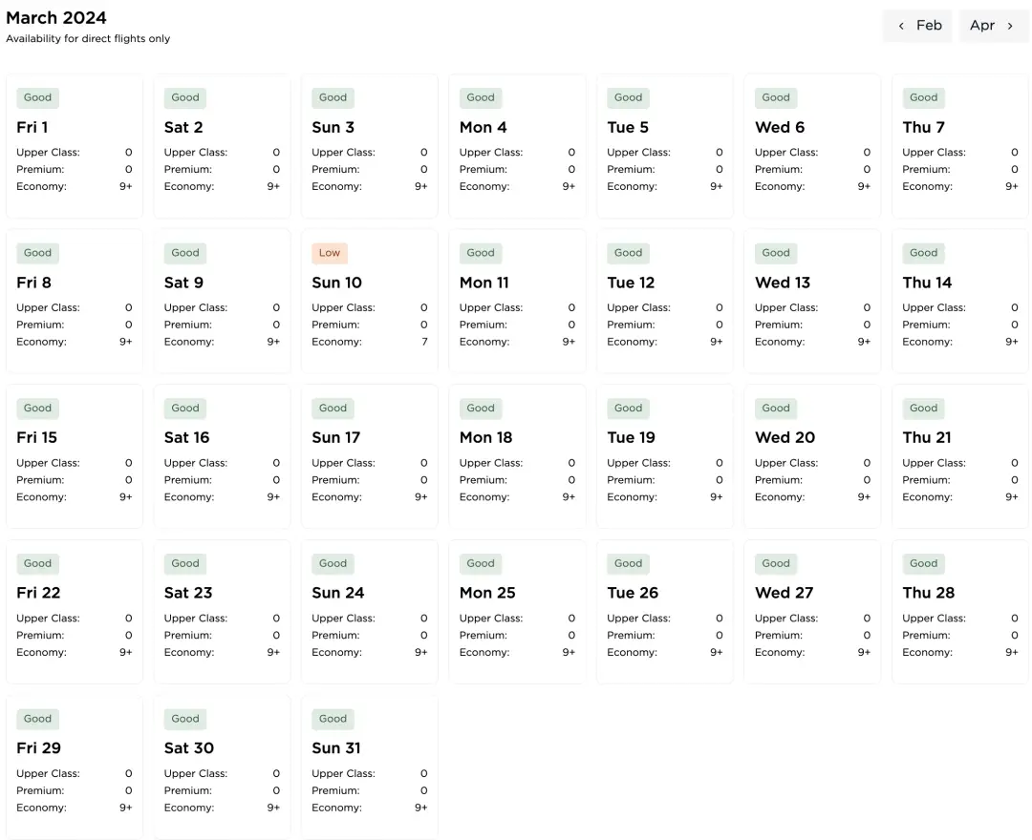Choose Thu 14 date heading
The width and height of the screenshot is (1032, 840).
927,283
